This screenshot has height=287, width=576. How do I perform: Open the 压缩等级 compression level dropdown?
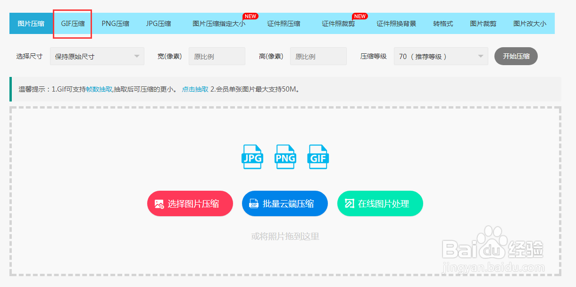coord(441,56)
